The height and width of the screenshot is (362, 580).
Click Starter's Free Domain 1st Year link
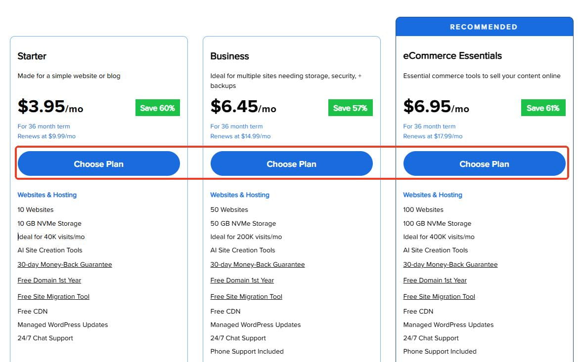click(x=49, y=281)
